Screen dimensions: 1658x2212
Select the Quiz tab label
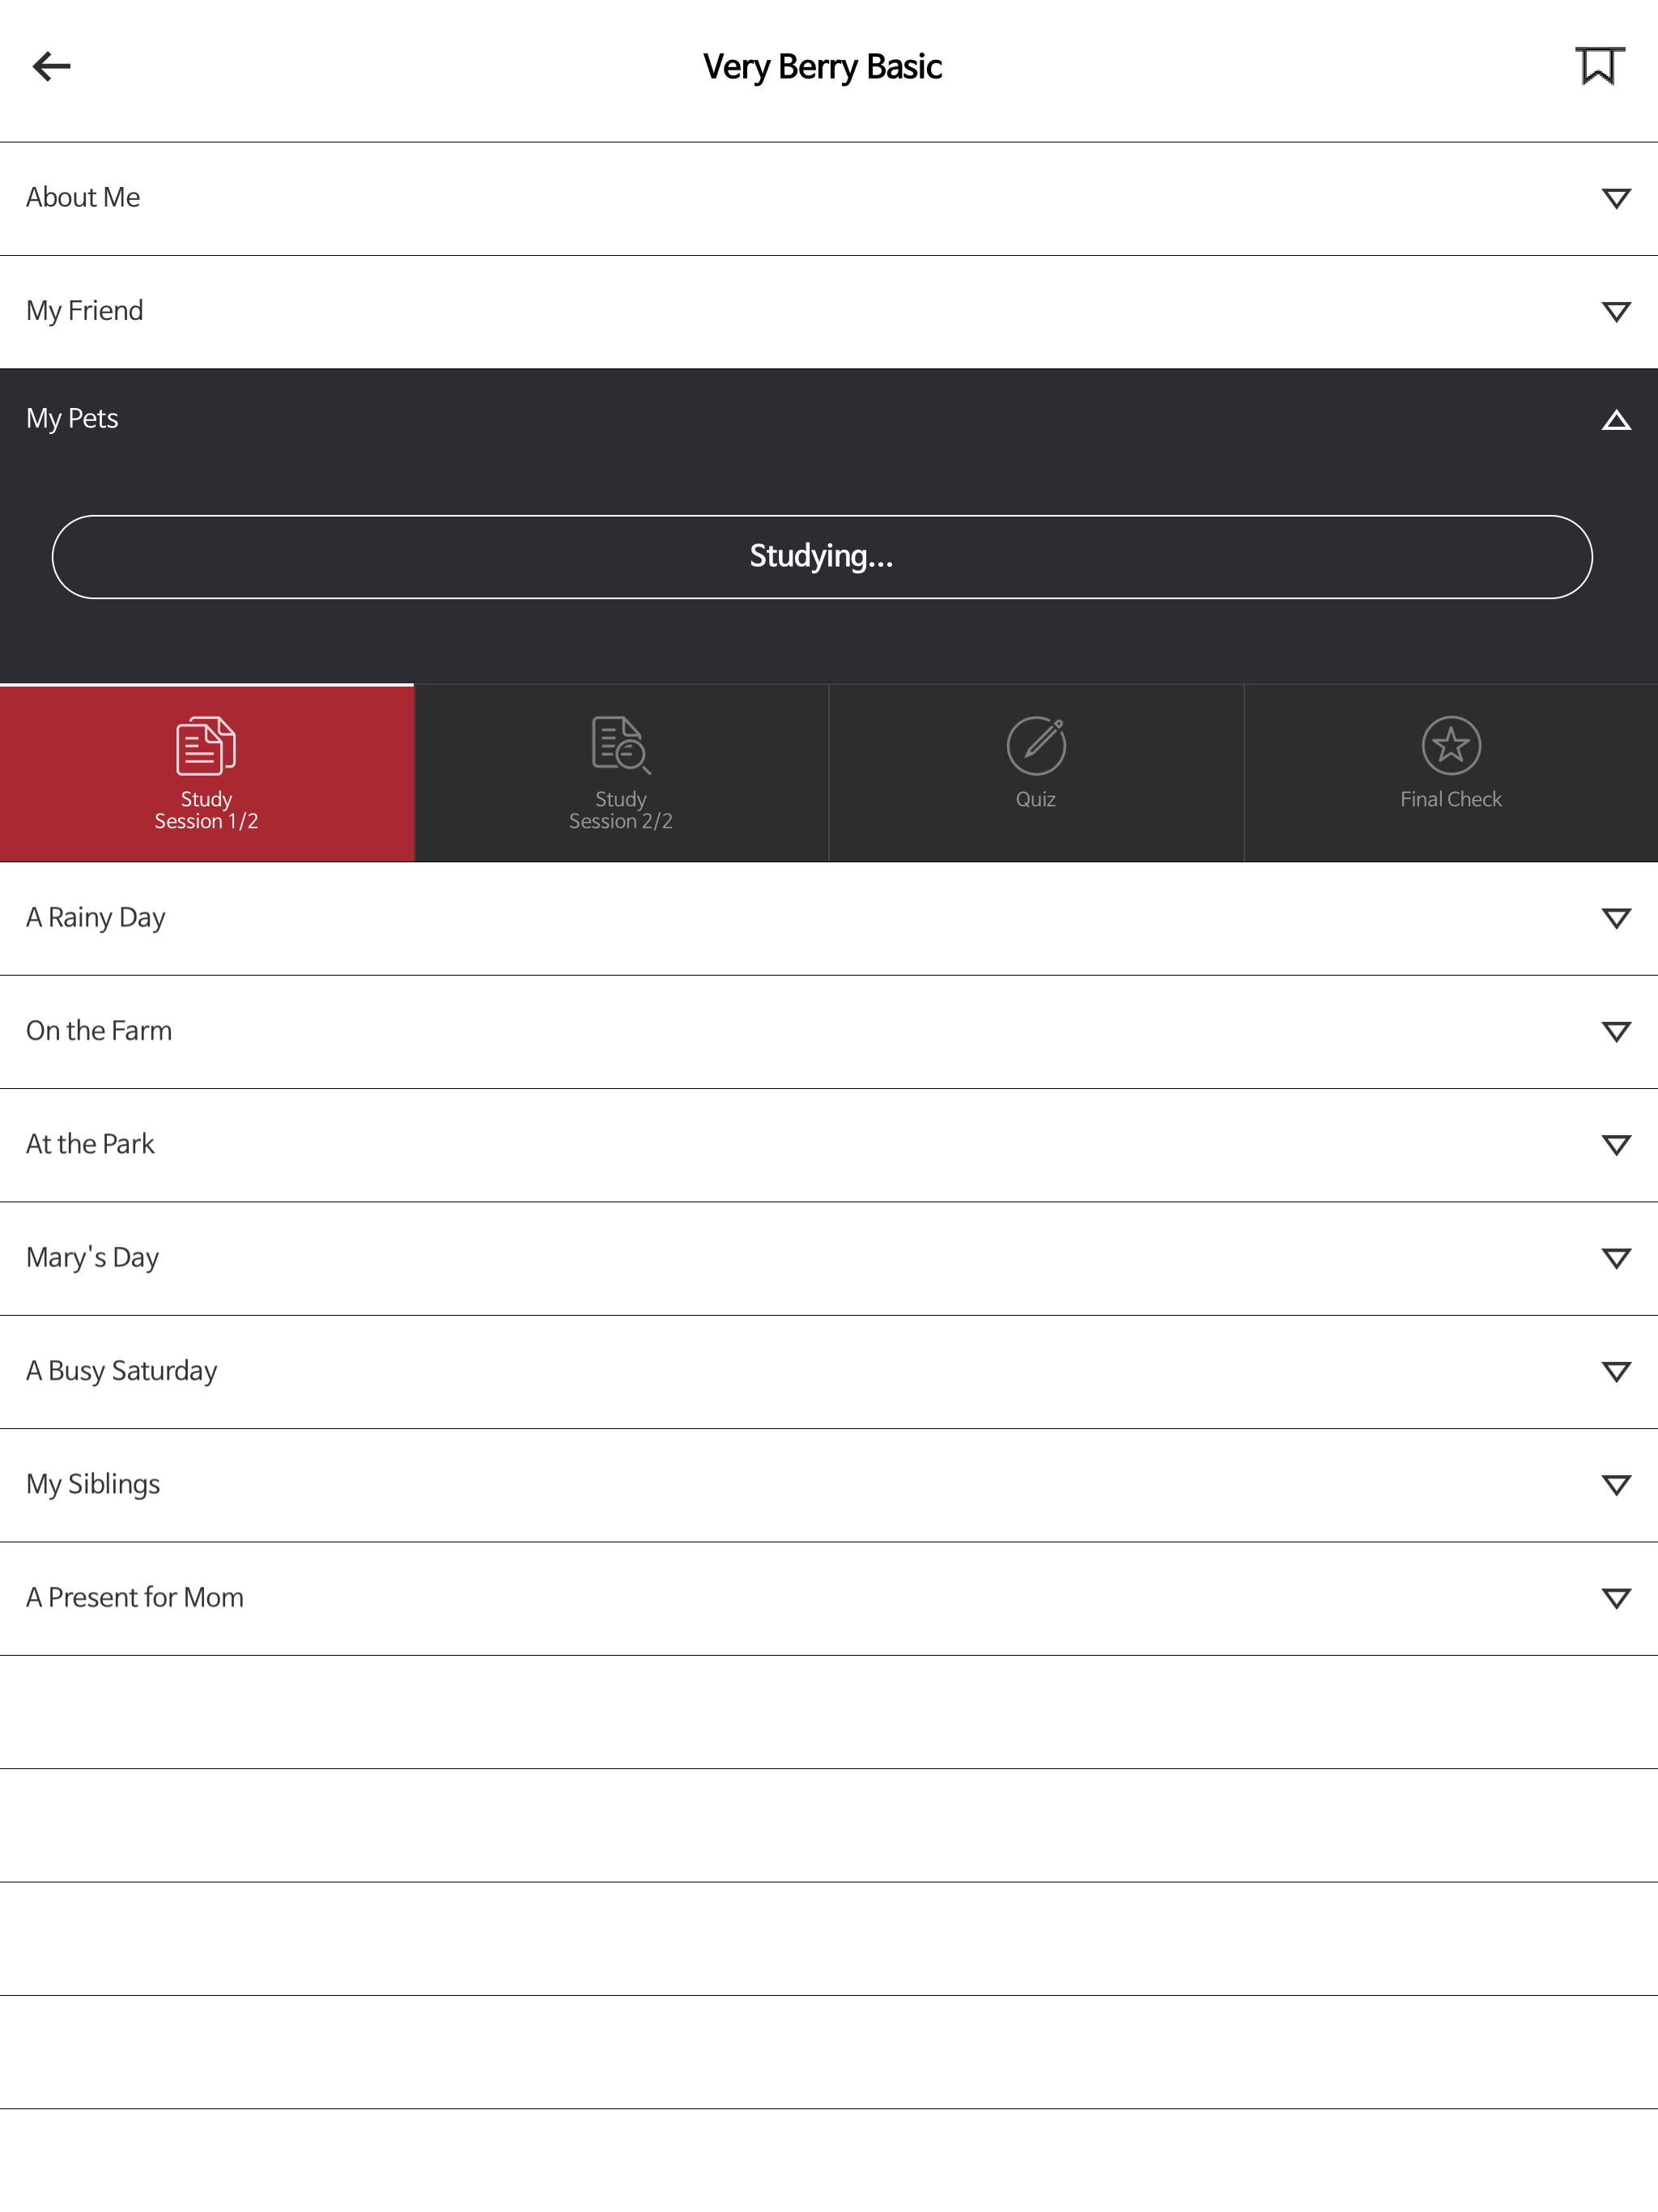point(1036,800)
